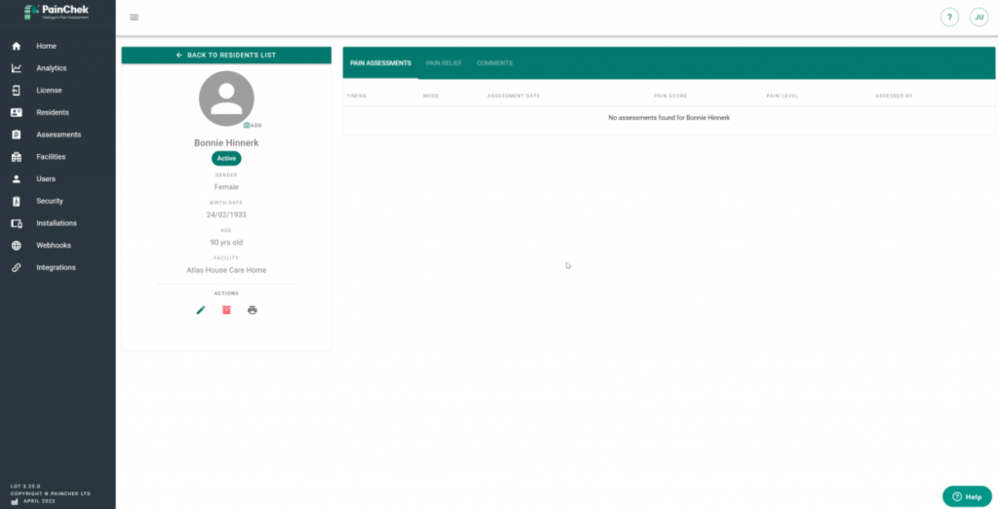
Task: Open the JU user avatar menu
Action: tap(979, 18)
